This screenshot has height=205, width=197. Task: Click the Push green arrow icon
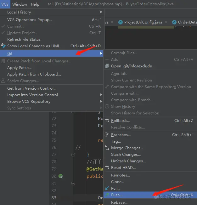107,195
